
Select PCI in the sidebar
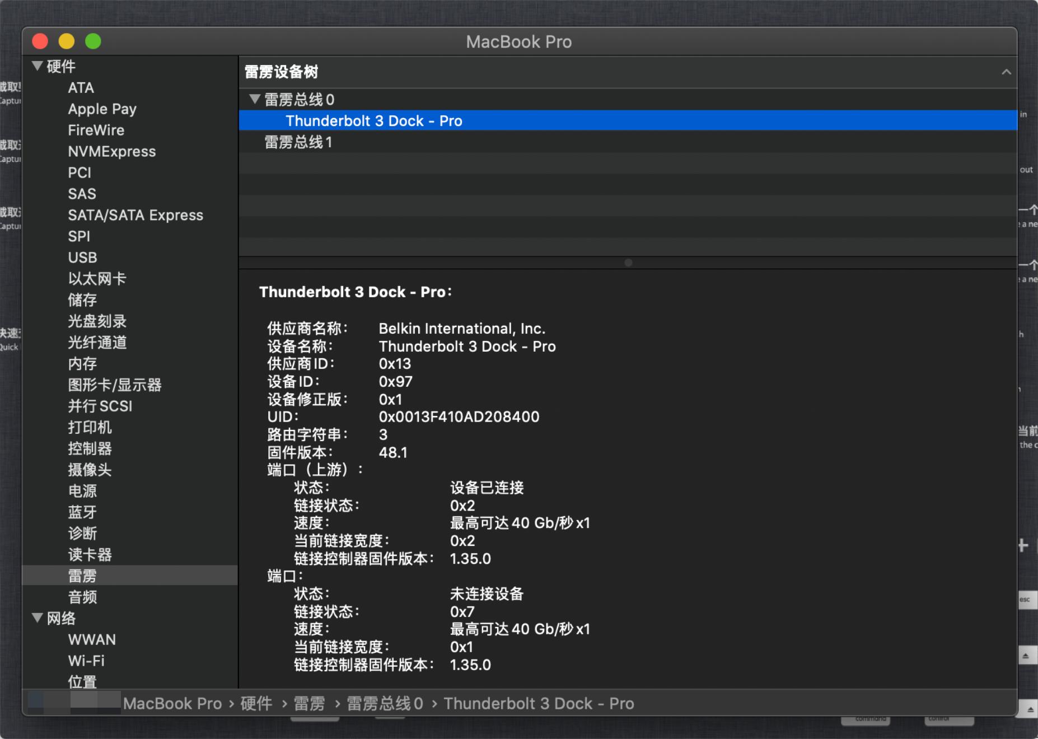coord(79,173)
